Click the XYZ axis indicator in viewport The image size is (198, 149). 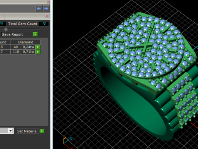(x=68, y=142)
